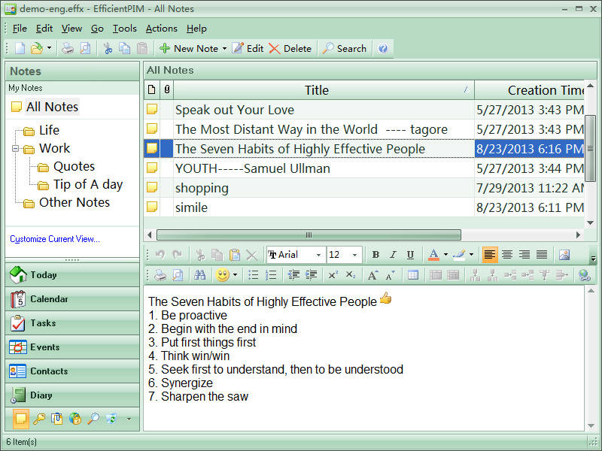602x451 pixels.
Task: Open the Actions menu
Action: tap(161, 29)
